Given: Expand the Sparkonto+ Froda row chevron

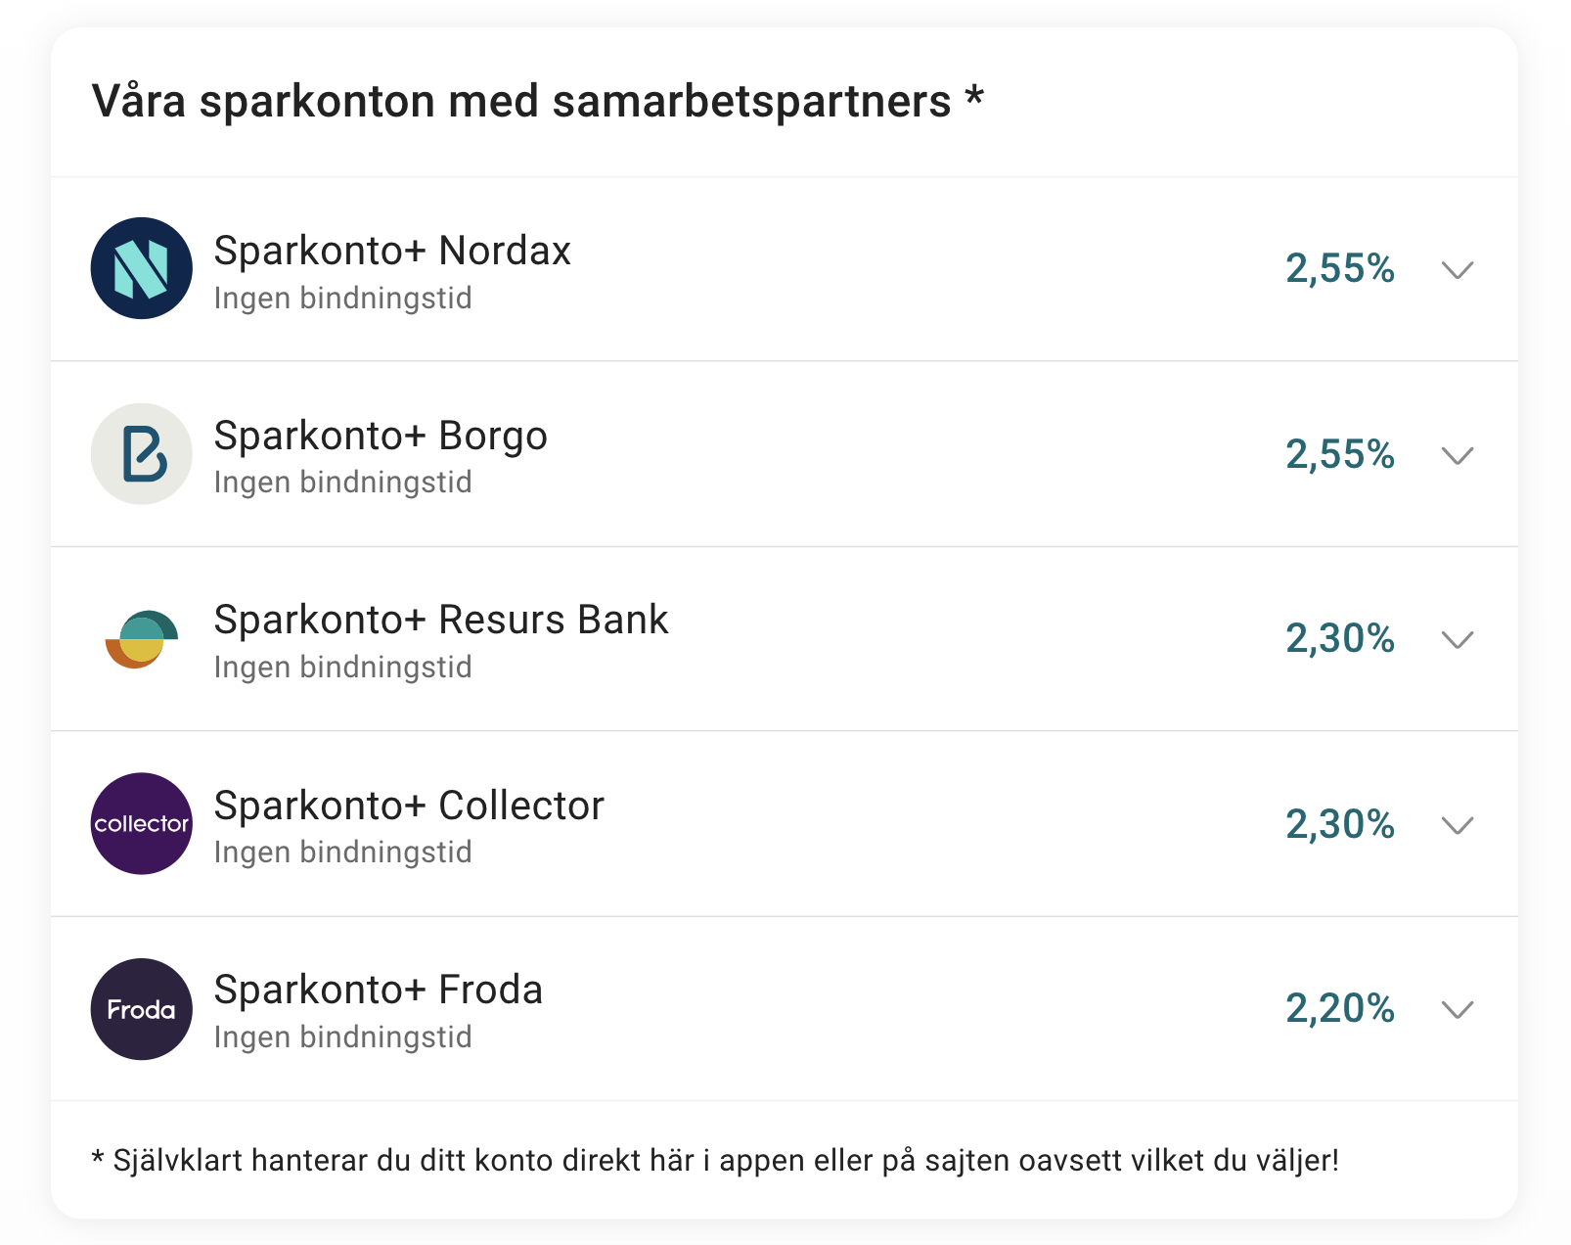Looking at the screenshot, I should 1458,1009.
